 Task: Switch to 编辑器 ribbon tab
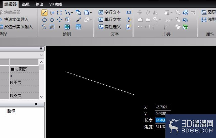tap(10, 4)
